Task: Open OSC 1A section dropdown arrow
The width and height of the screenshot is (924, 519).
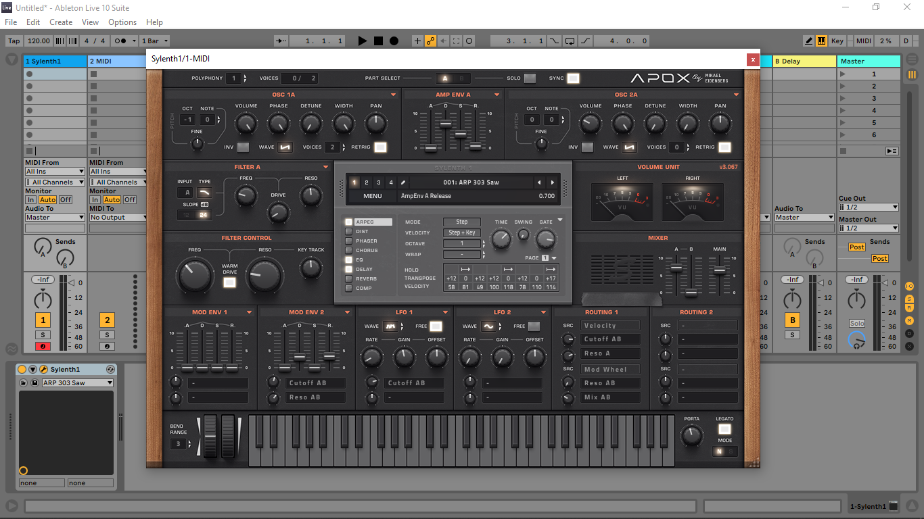Action: click(394, 95)
